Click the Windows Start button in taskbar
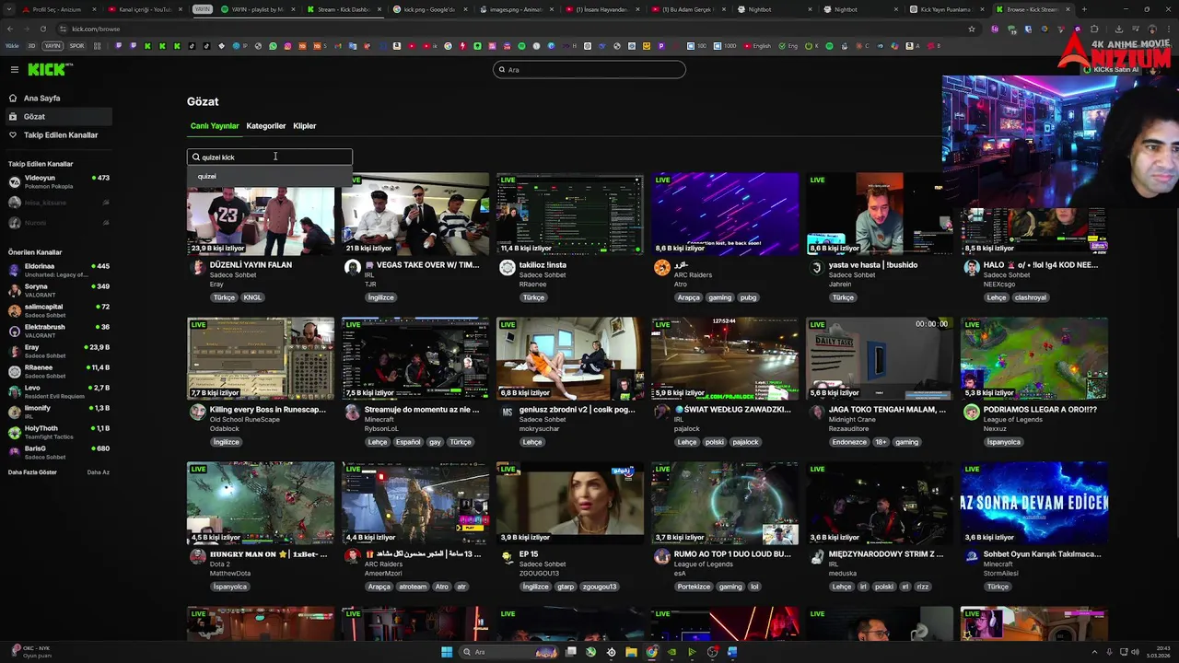The image size is (1179, 663). 447,652
